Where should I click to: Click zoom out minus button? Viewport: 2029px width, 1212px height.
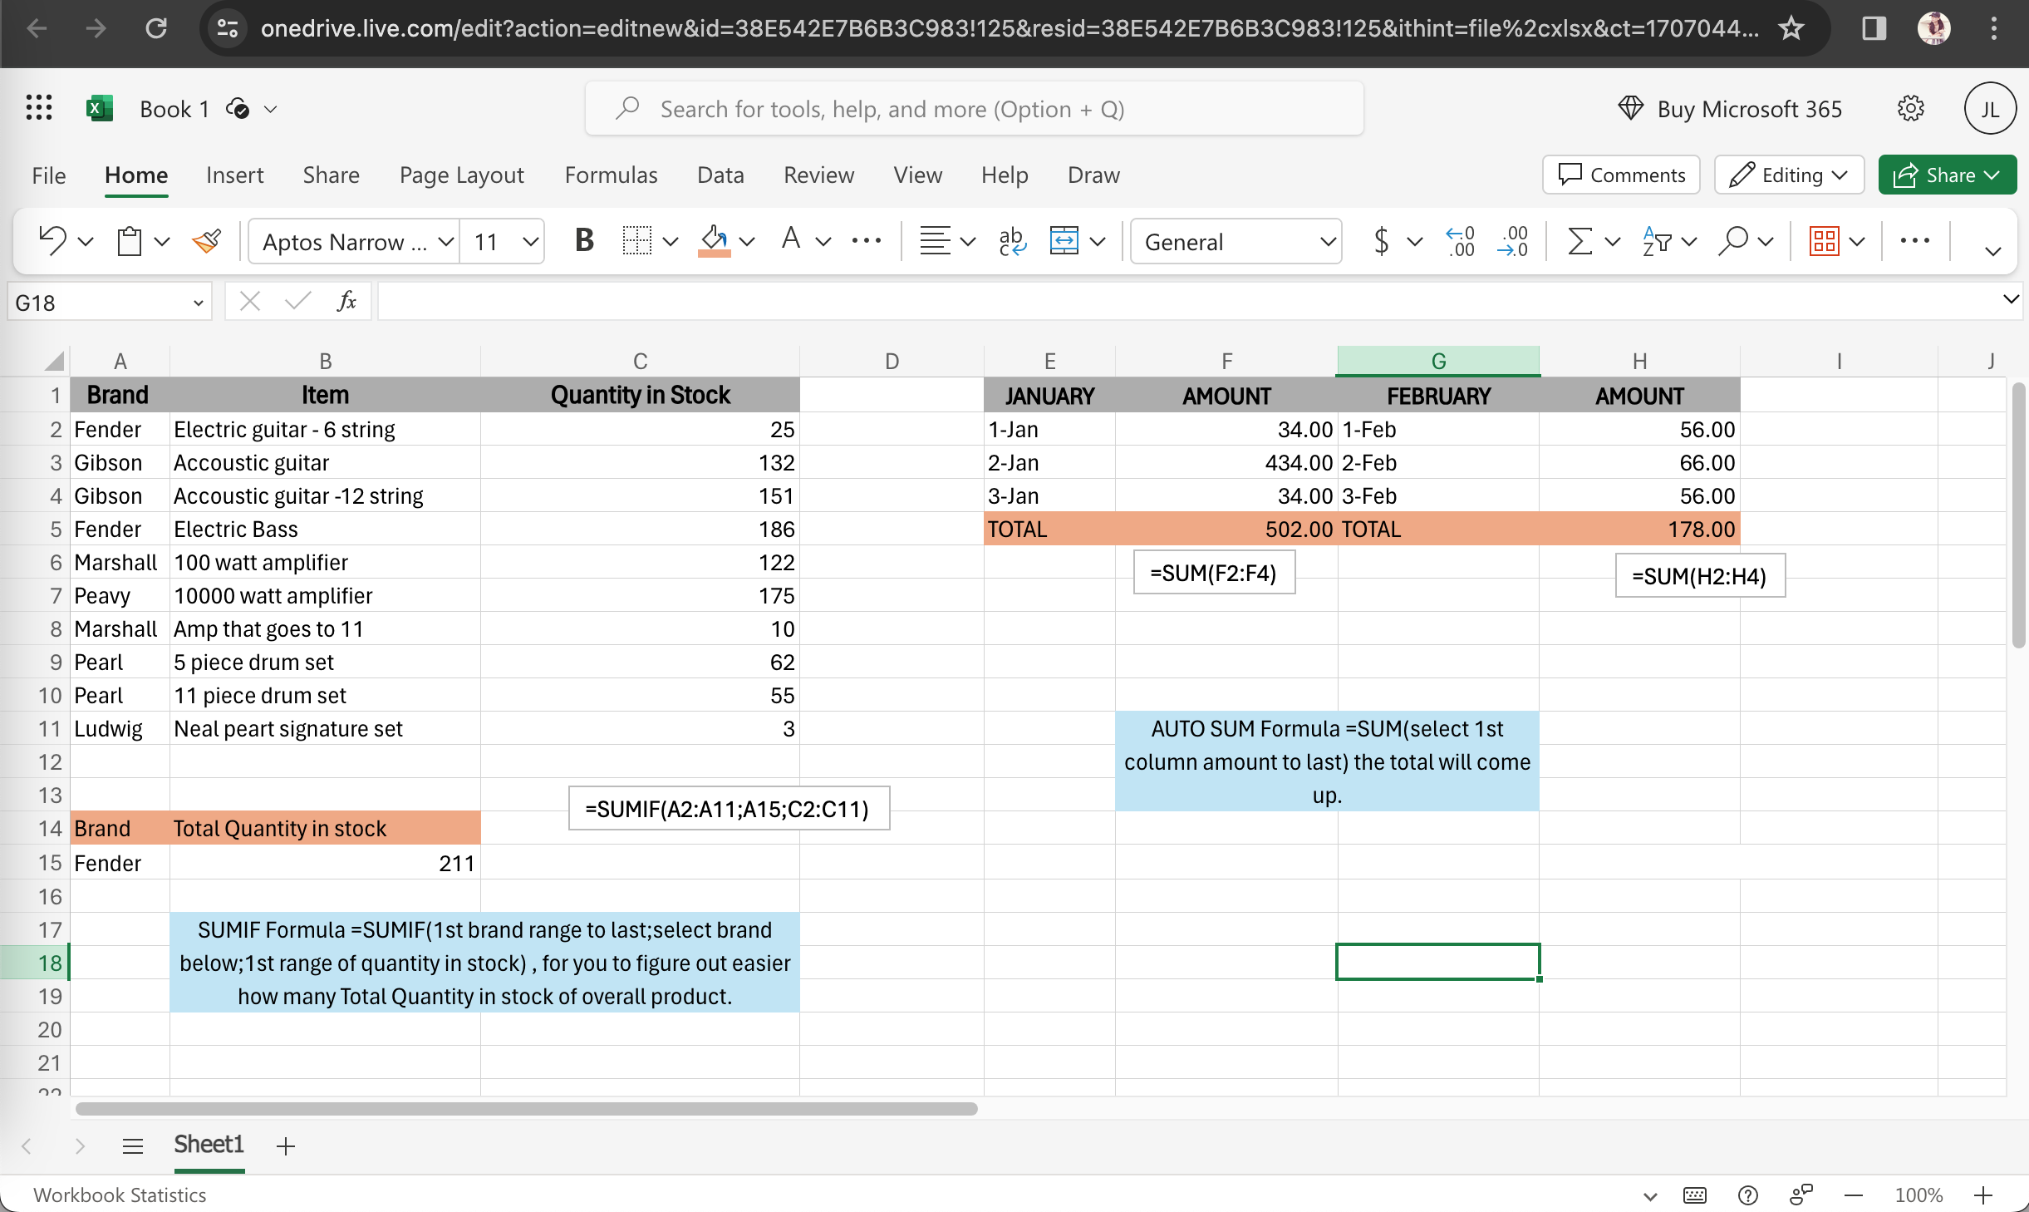(x=1854, y=1195)
